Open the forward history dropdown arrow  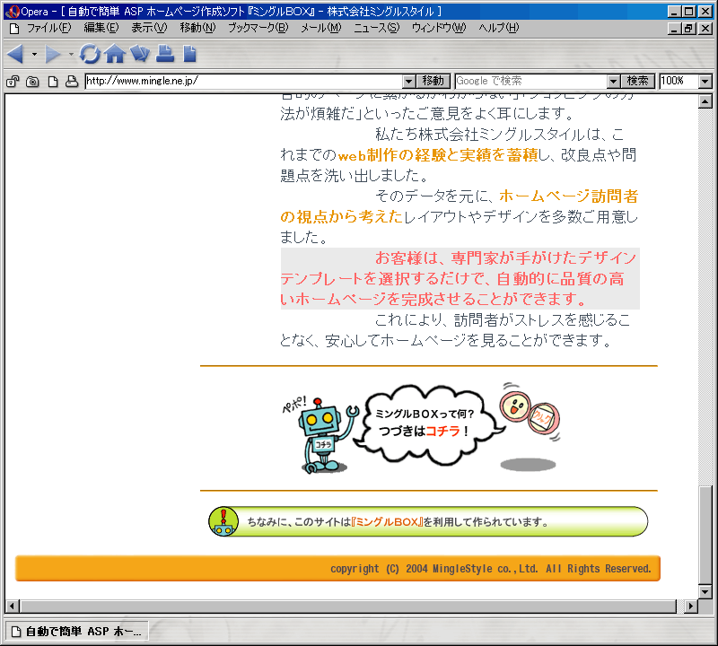tap(71, 55)
